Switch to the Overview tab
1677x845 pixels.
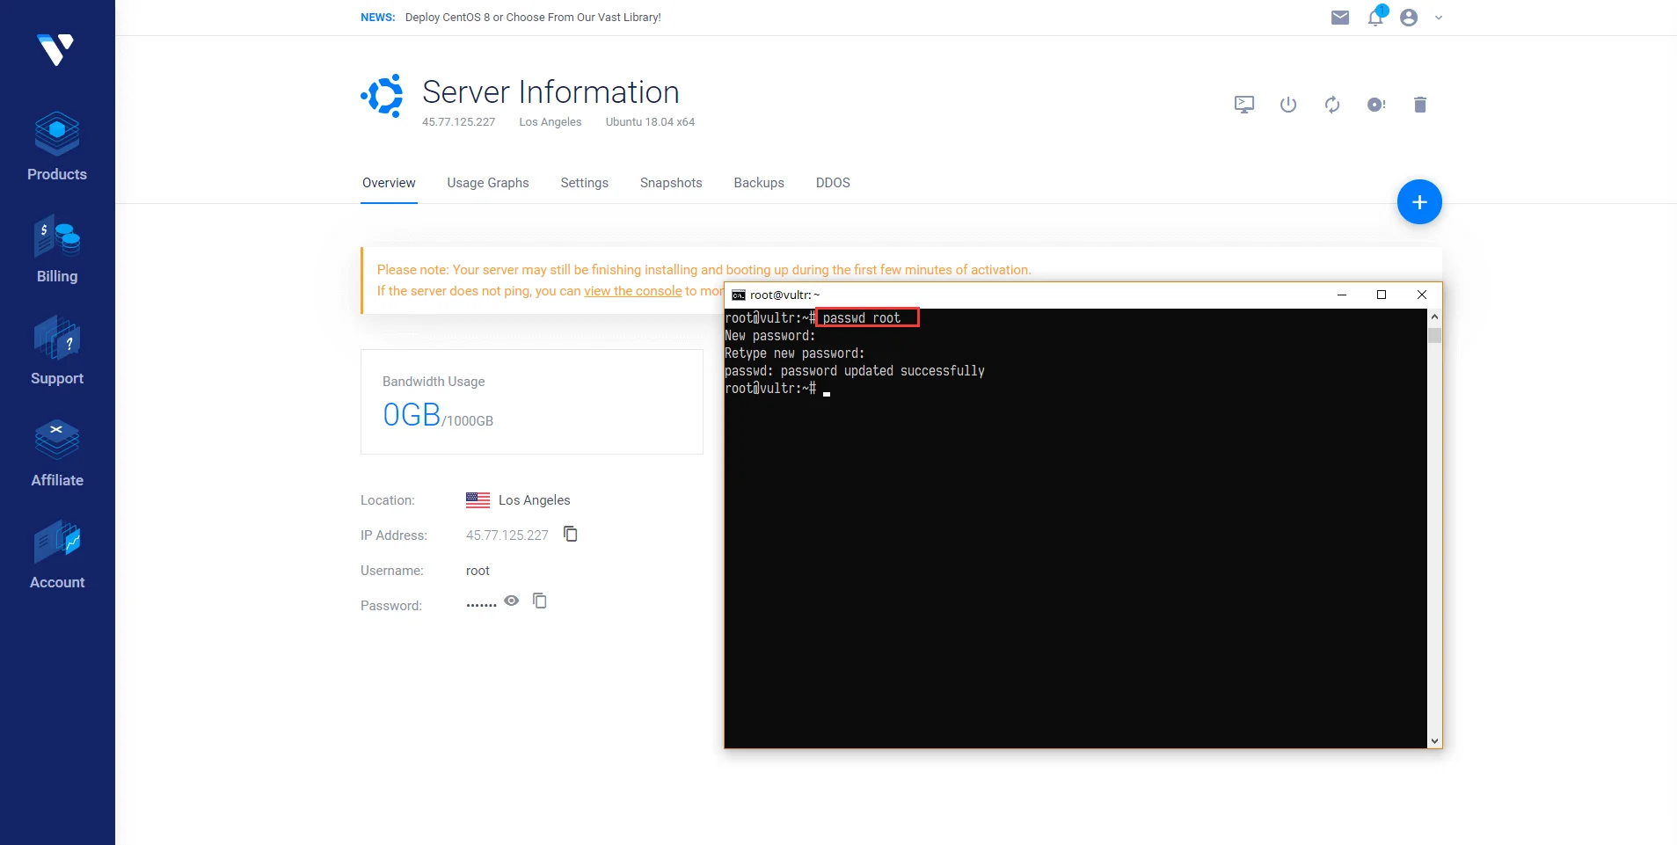click(389, 183)
